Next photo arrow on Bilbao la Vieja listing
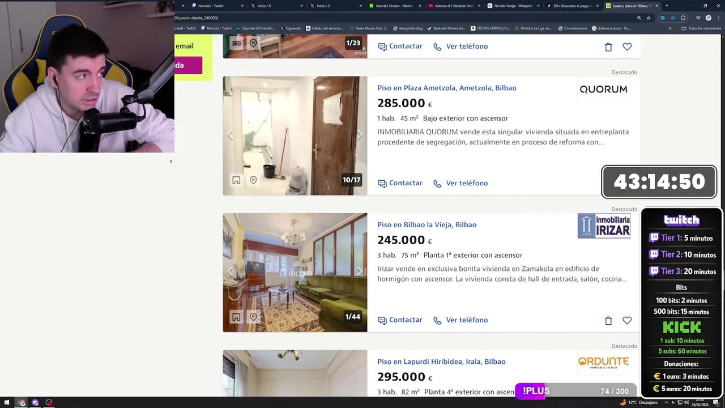 [359, 272]
